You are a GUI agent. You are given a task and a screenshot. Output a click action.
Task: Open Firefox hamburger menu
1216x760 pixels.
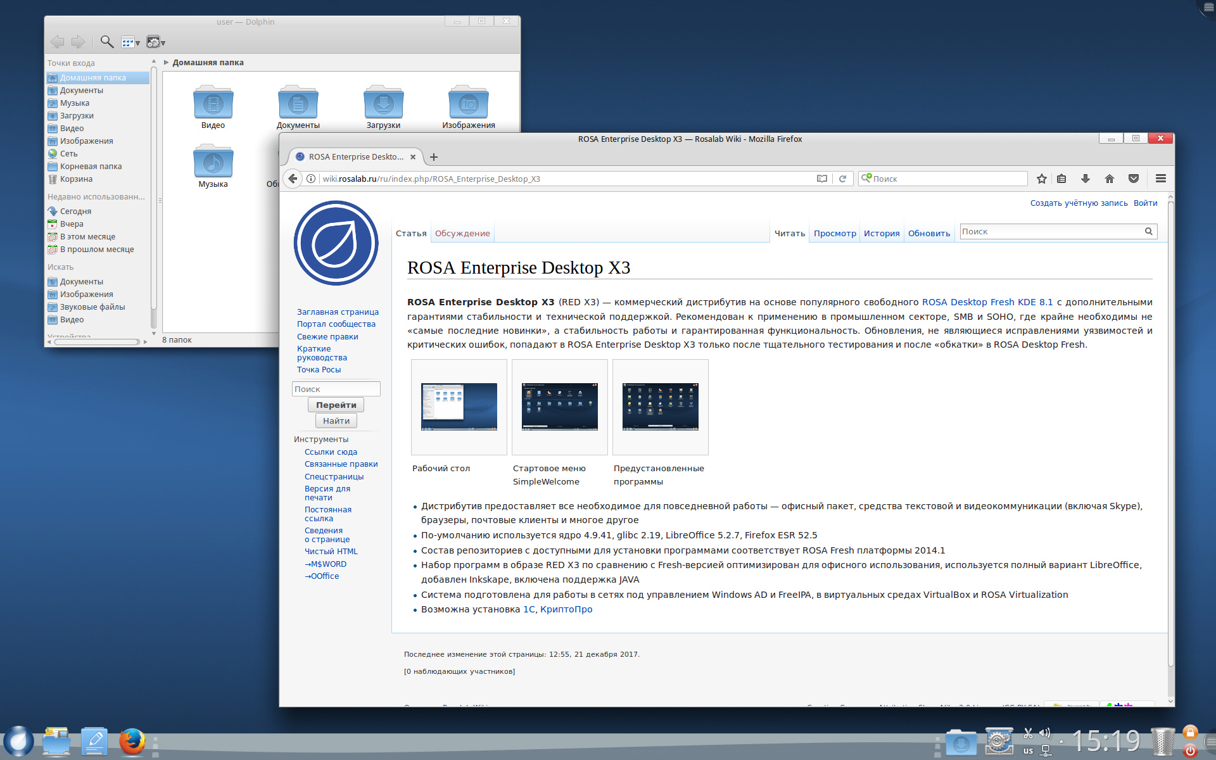coord(1160,179)
